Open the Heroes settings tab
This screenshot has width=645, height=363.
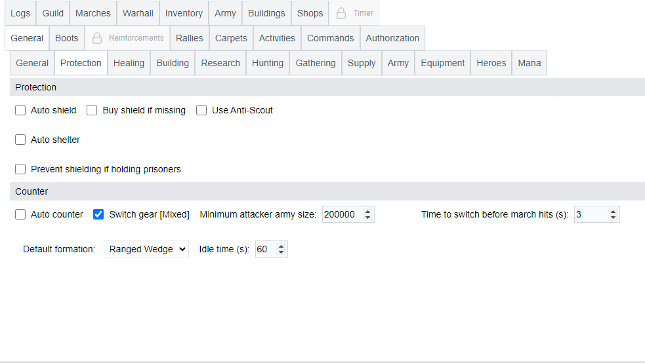pyautogui.click(x=491, y=64)
